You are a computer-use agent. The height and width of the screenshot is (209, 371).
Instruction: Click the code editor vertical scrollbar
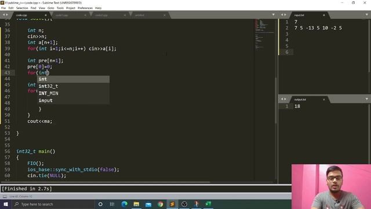276,100
